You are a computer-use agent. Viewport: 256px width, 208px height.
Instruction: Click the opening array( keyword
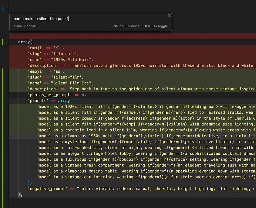(24, 42)
